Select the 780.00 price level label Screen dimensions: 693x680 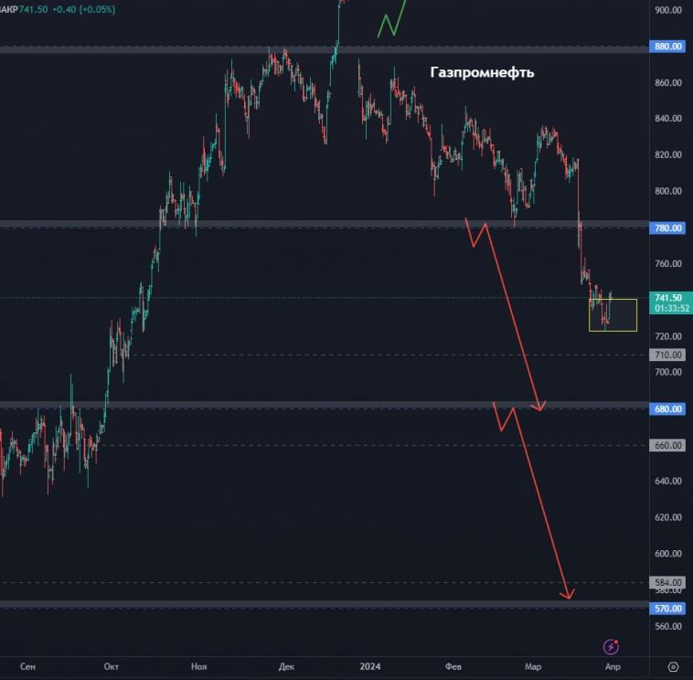[667, 228]
